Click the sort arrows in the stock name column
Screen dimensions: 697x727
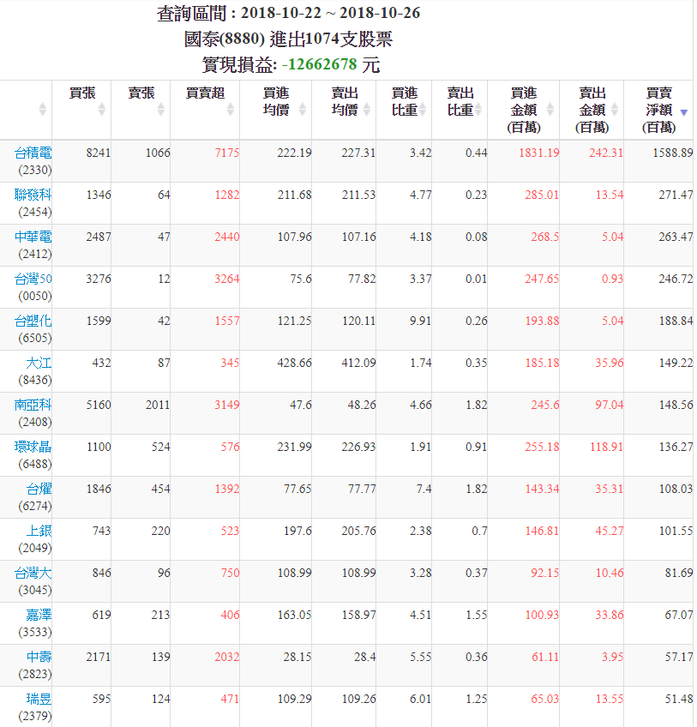[43, 110]
